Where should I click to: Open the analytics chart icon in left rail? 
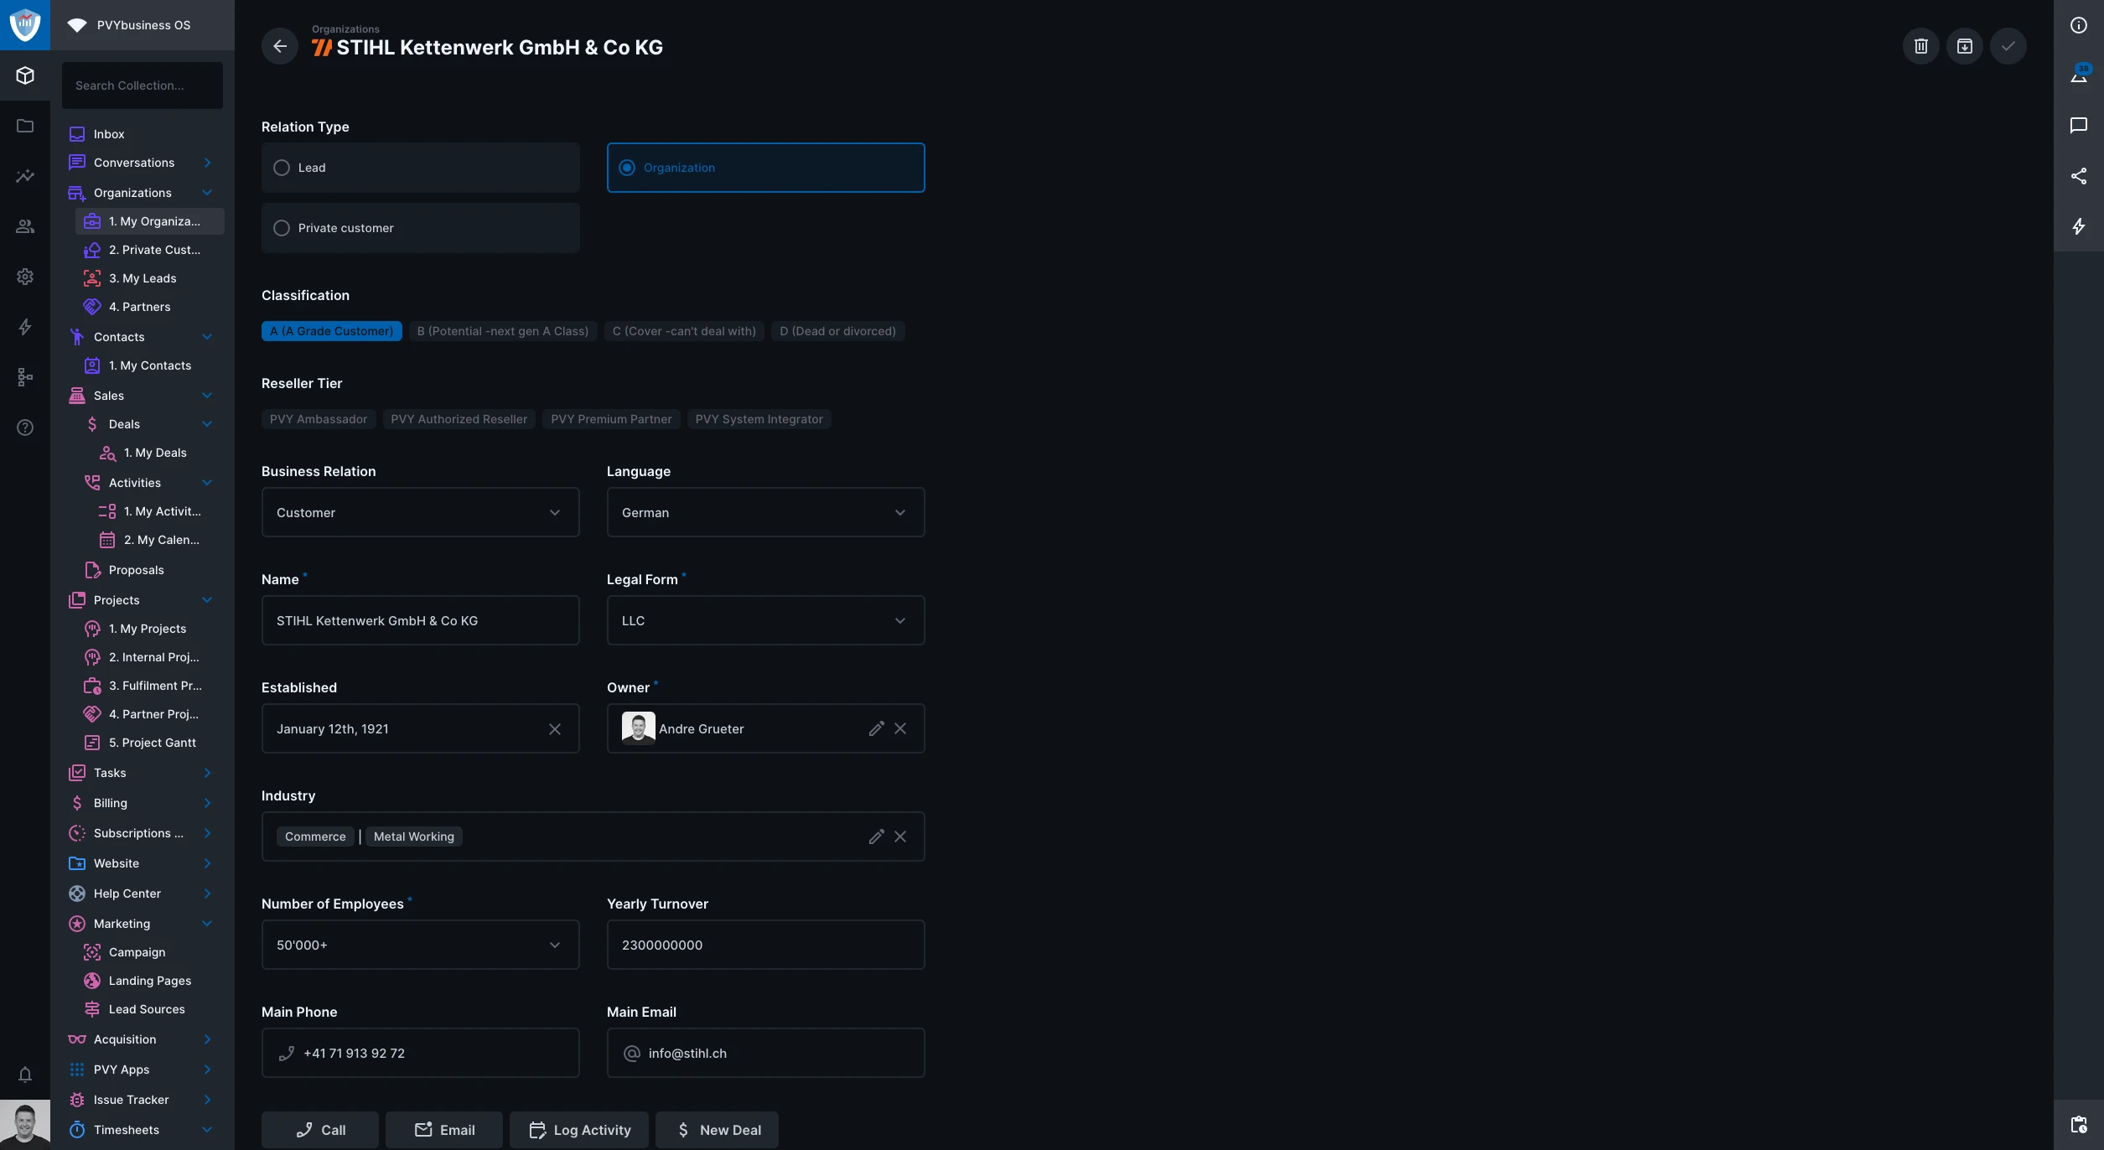click(25, 176)
